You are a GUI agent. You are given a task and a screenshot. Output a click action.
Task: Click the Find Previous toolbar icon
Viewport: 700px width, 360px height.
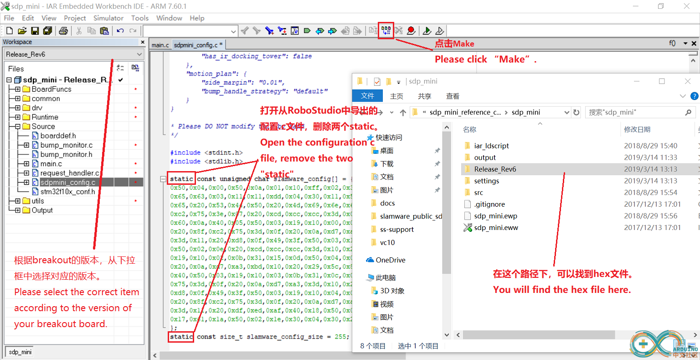(245, 31)
